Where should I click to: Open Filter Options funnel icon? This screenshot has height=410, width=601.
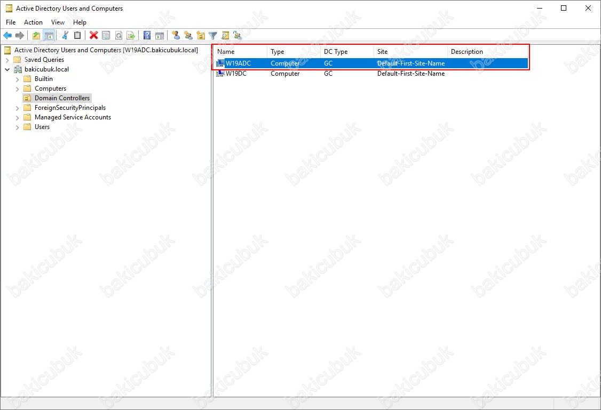click(x=213, y=36)
